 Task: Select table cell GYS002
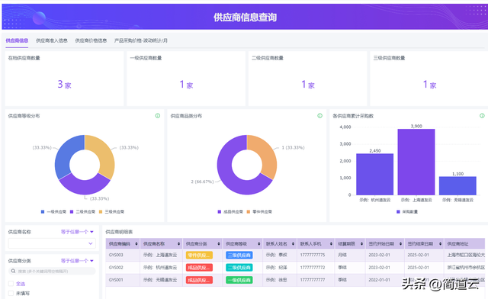click(x=116, y=268)
